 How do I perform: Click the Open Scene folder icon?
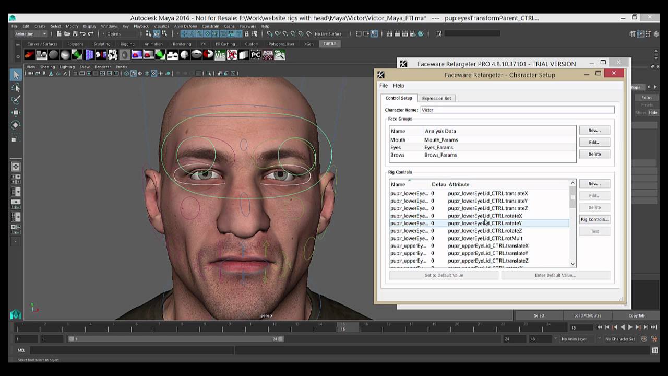66,33
